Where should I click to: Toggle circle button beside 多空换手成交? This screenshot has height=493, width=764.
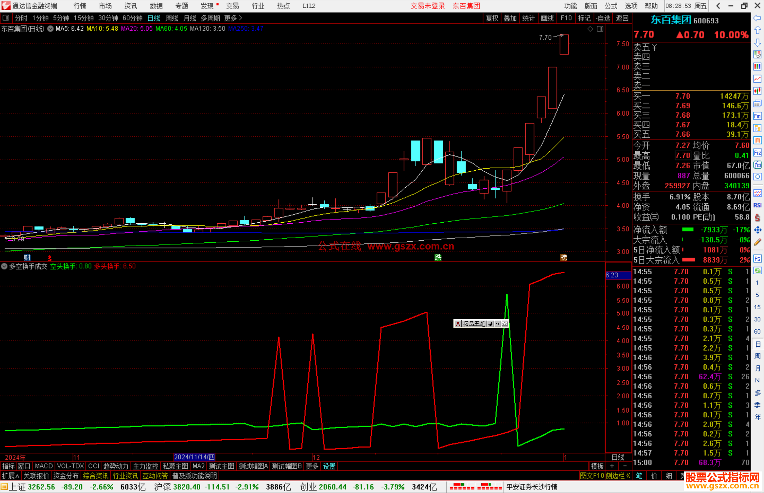[4, 266]
